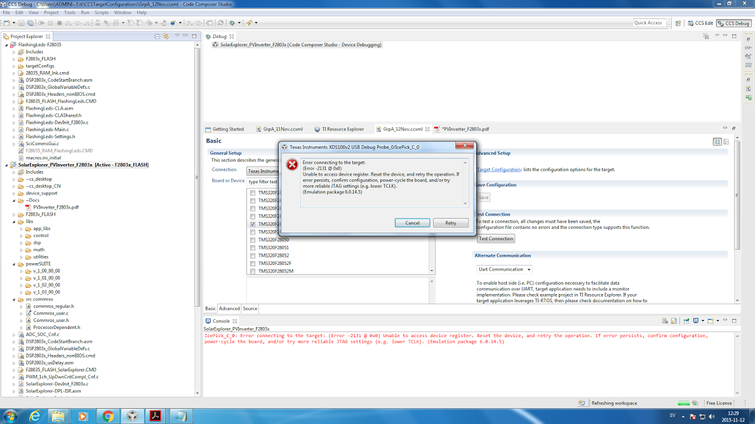
Task: Collapse all in Project Explorer
Action: pos(157,36)
